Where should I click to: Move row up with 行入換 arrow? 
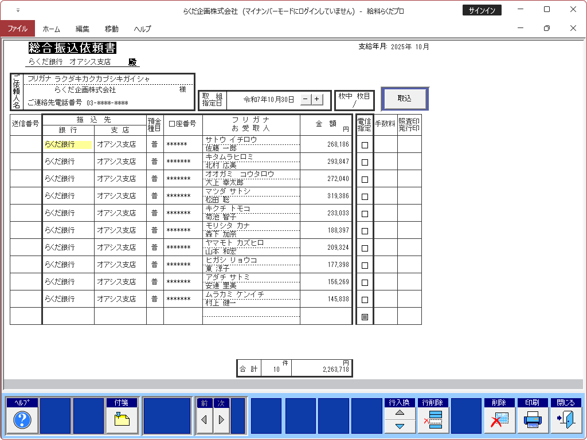coord(400,412)
